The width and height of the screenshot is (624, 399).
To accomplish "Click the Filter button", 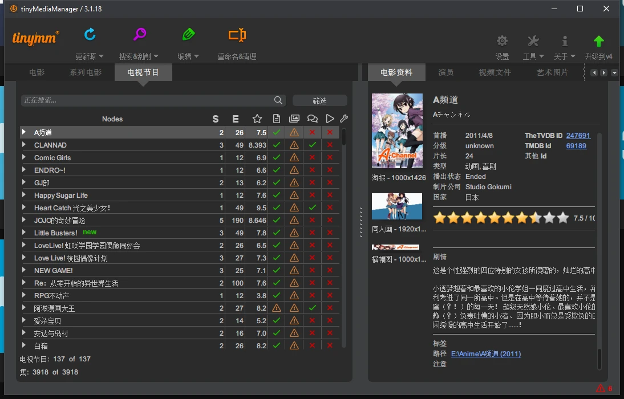I will [319, 100].
